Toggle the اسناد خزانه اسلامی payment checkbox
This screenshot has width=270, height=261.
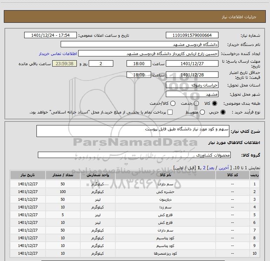click(170, 112)
